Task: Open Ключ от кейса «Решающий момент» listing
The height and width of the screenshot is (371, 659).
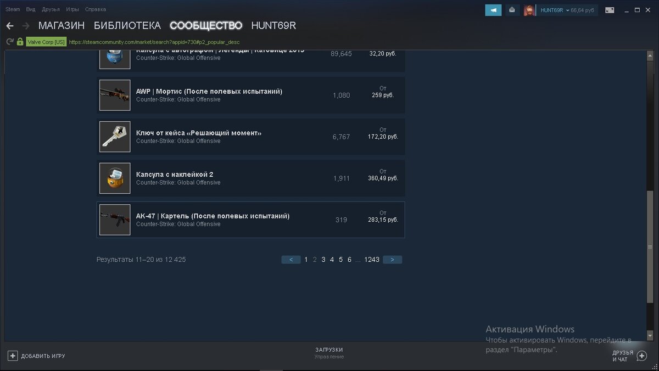Action: [199, 133]
